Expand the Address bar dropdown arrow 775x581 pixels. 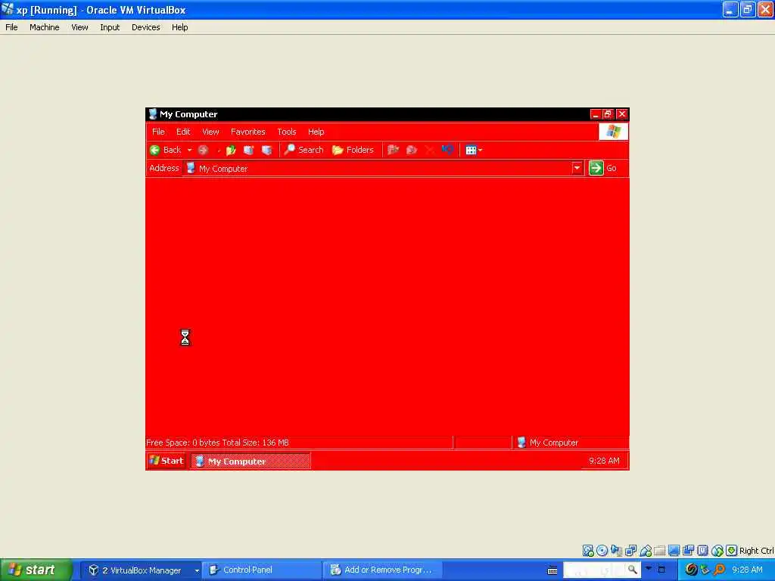pyautogui.click(x=577, y=168)
